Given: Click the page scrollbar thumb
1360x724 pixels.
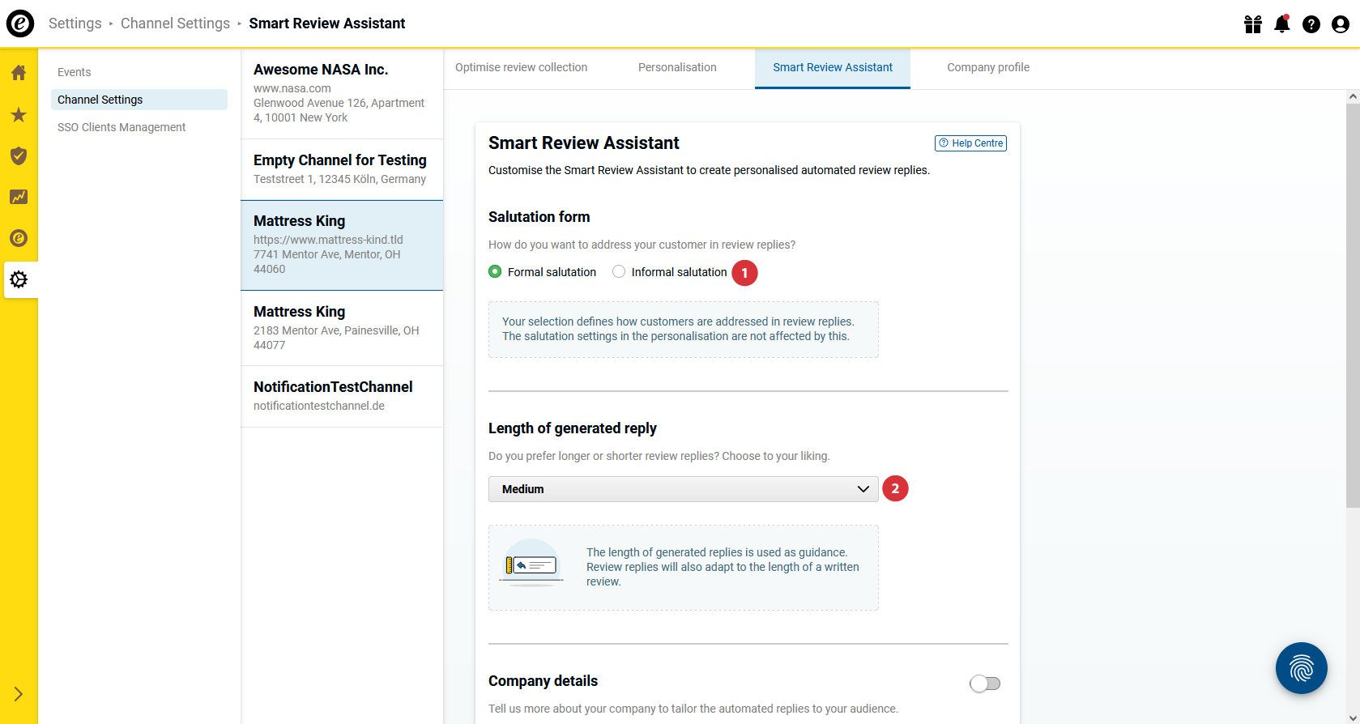Looking at the screenshot, I should [x=1353, y=305].
